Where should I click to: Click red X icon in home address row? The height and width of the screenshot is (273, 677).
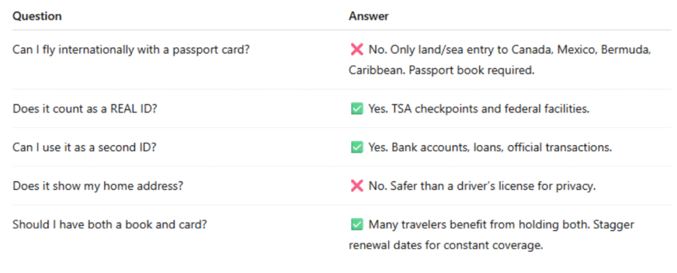[x=356, y=186]
